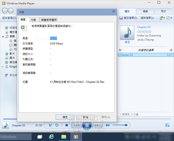Click the previous list left arrow
Image resolution: width=174 pixels, height=141 pixels.
tap(120, 50)
